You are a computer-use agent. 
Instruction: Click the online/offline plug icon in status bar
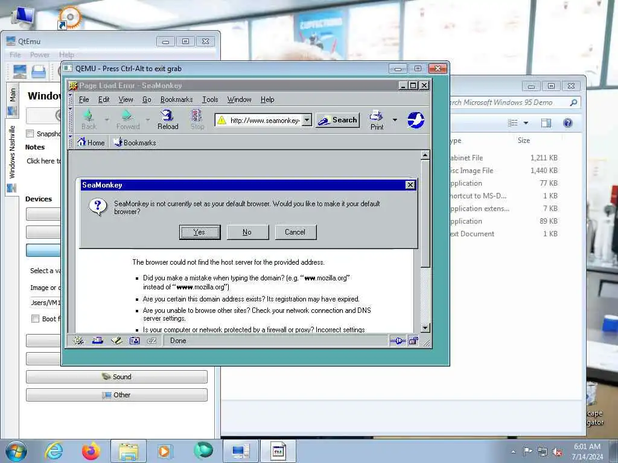[397, 341]
